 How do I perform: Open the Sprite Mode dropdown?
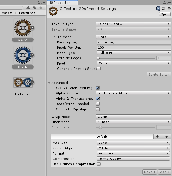tap(133, 37)
